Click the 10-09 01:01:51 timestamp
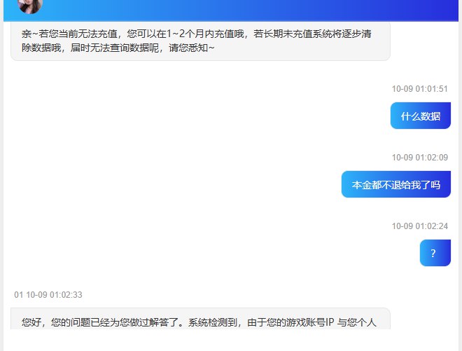 419,89
